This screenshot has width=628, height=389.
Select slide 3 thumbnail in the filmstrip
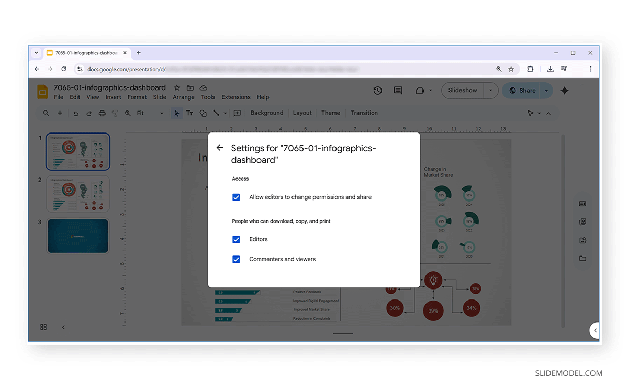coord(77,236)
